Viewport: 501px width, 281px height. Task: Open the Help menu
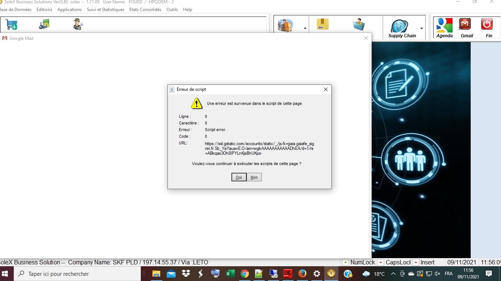[x=187, y=10]
